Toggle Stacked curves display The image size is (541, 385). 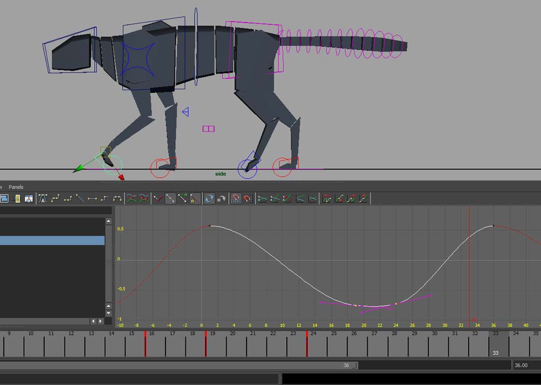287,198
